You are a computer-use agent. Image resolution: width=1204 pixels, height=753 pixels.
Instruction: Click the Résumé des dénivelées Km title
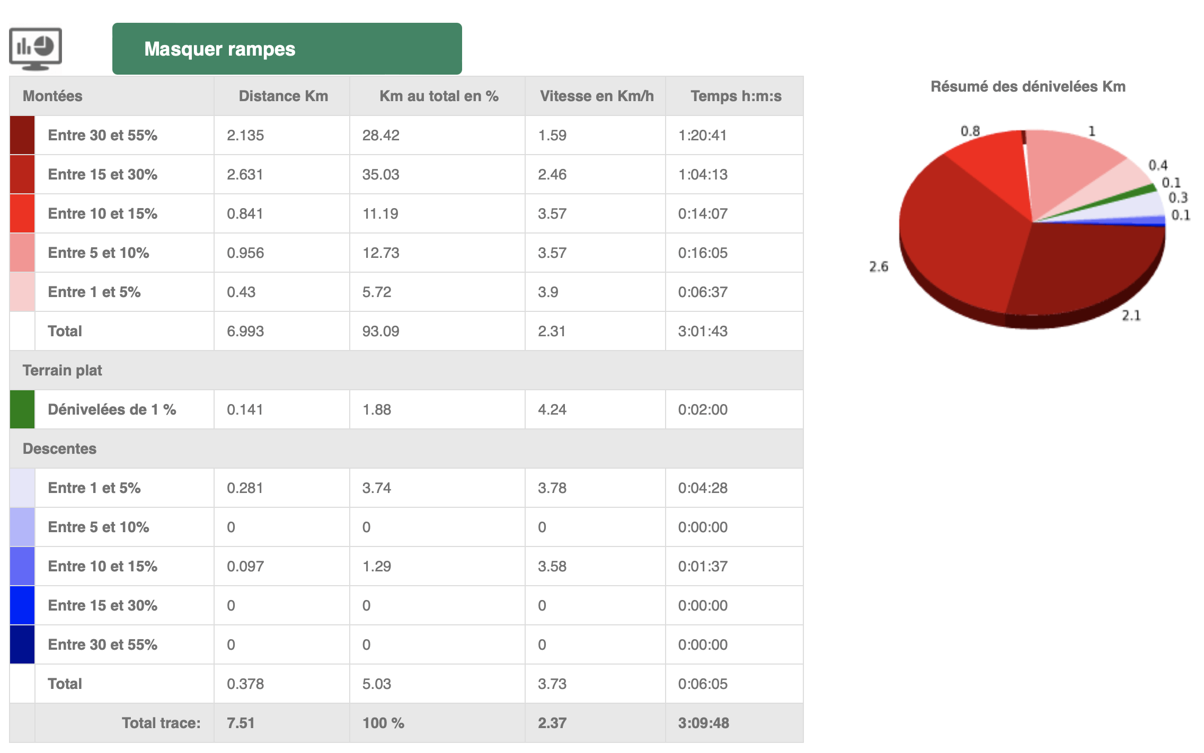1028,86
